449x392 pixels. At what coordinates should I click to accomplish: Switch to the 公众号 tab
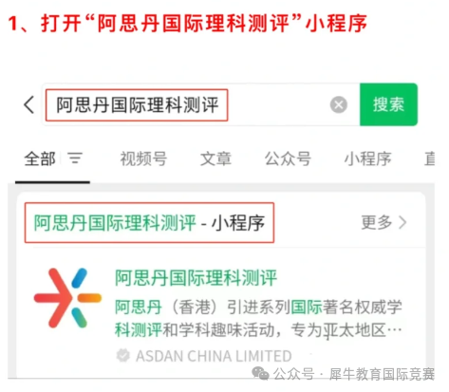click(x=288, y=159)
